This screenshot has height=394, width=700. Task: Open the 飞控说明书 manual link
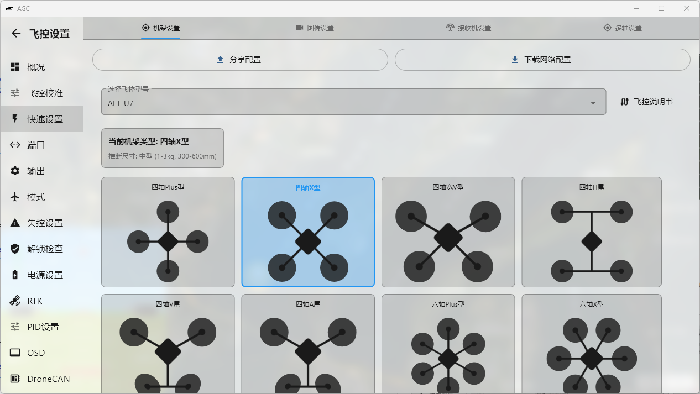tap(646, 102)
